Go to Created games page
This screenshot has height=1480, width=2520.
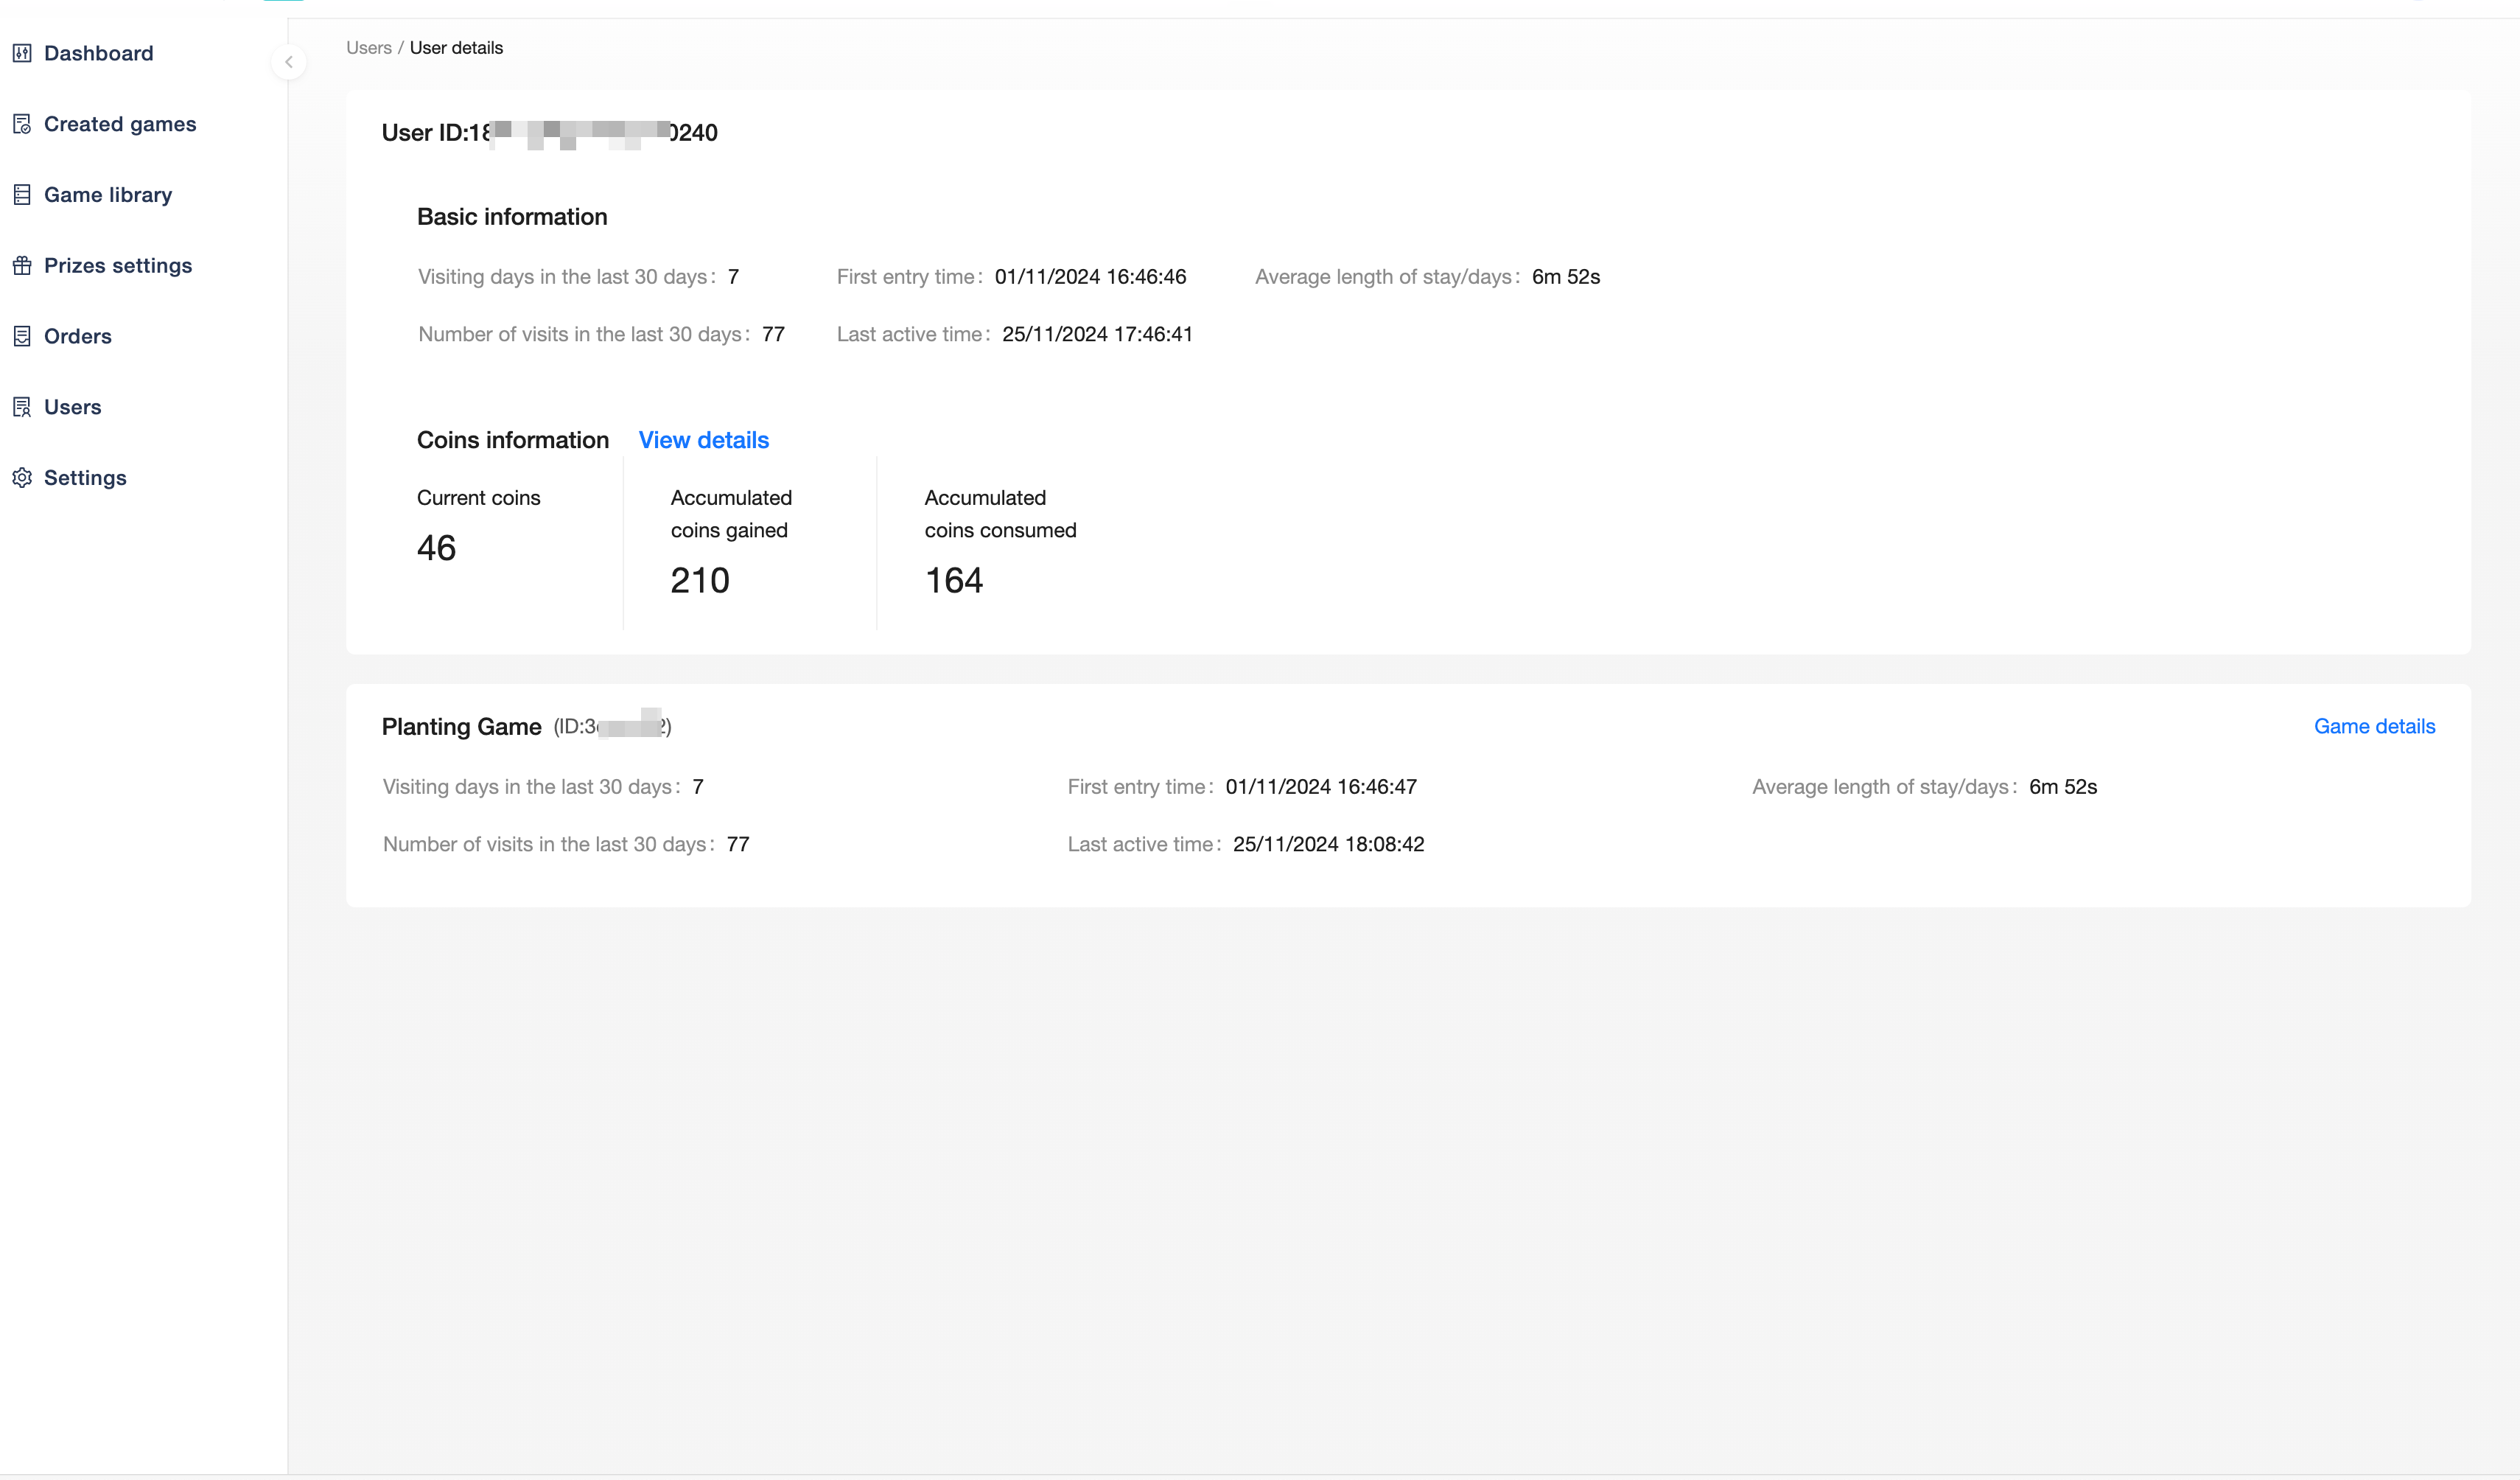120,124
